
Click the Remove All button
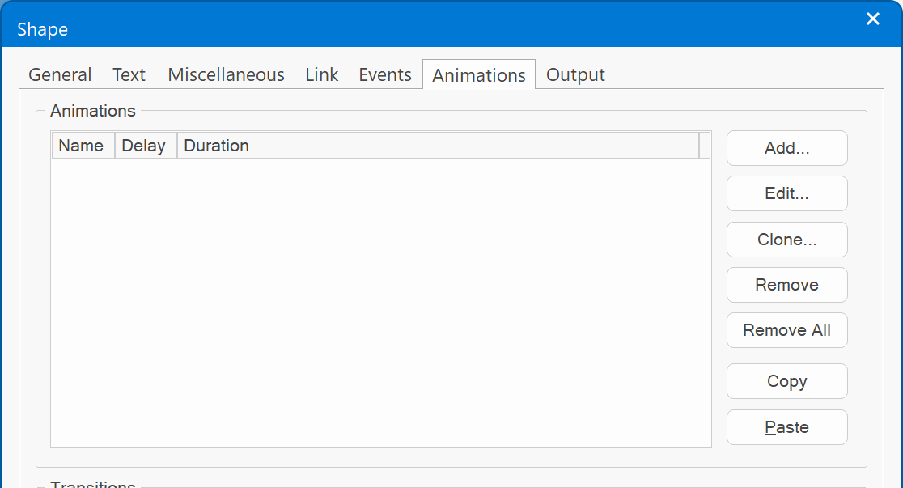tap(786, 330)
